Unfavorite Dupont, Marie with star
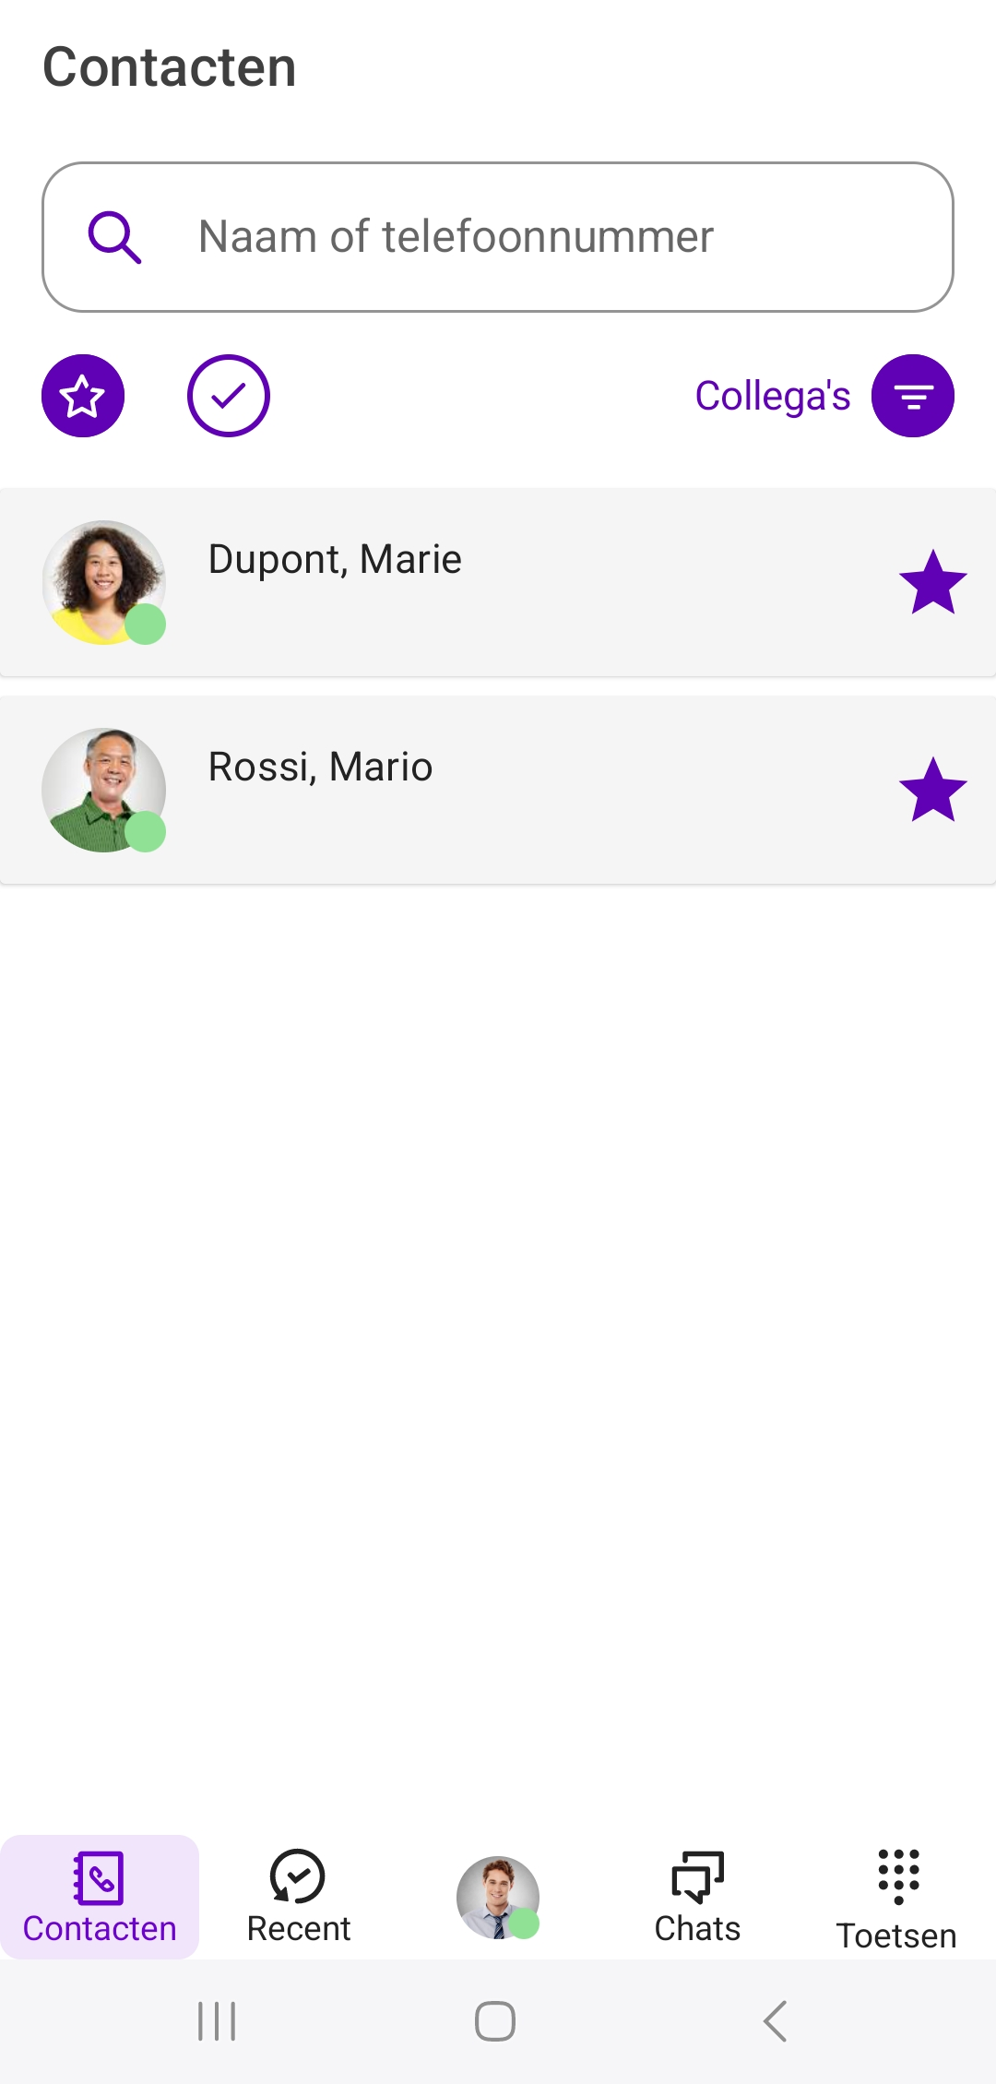Screen dimensions: 996x2084 pos(932,582)
